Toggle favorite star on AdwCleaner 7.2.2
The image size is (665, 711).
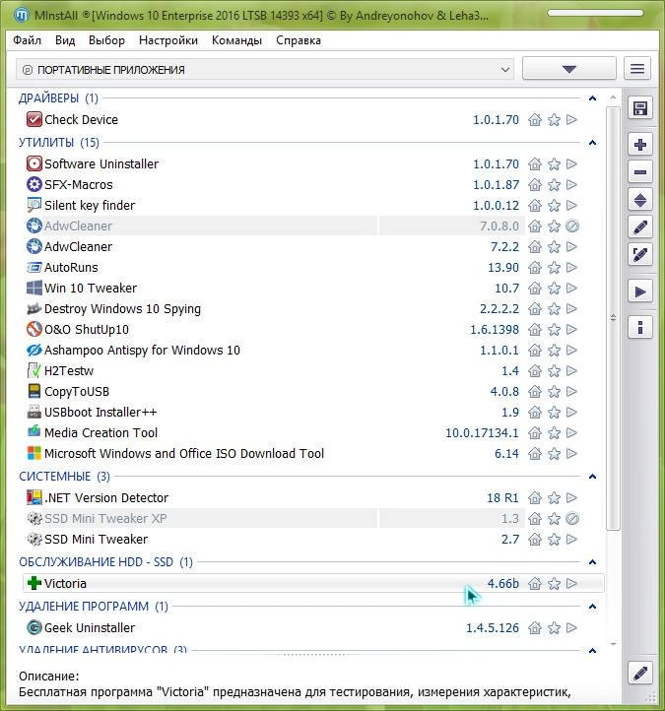click(554, 246)
